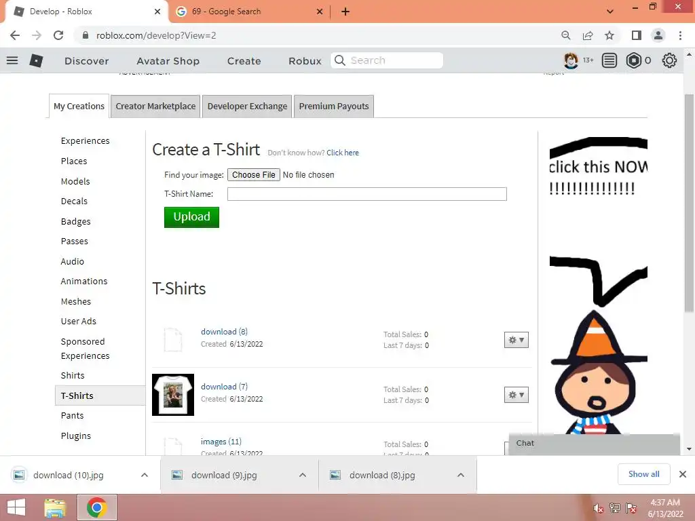Click the zoom magnifier in address bar
Viewport: 695px width, 521px height.
[x=565, y=35]
